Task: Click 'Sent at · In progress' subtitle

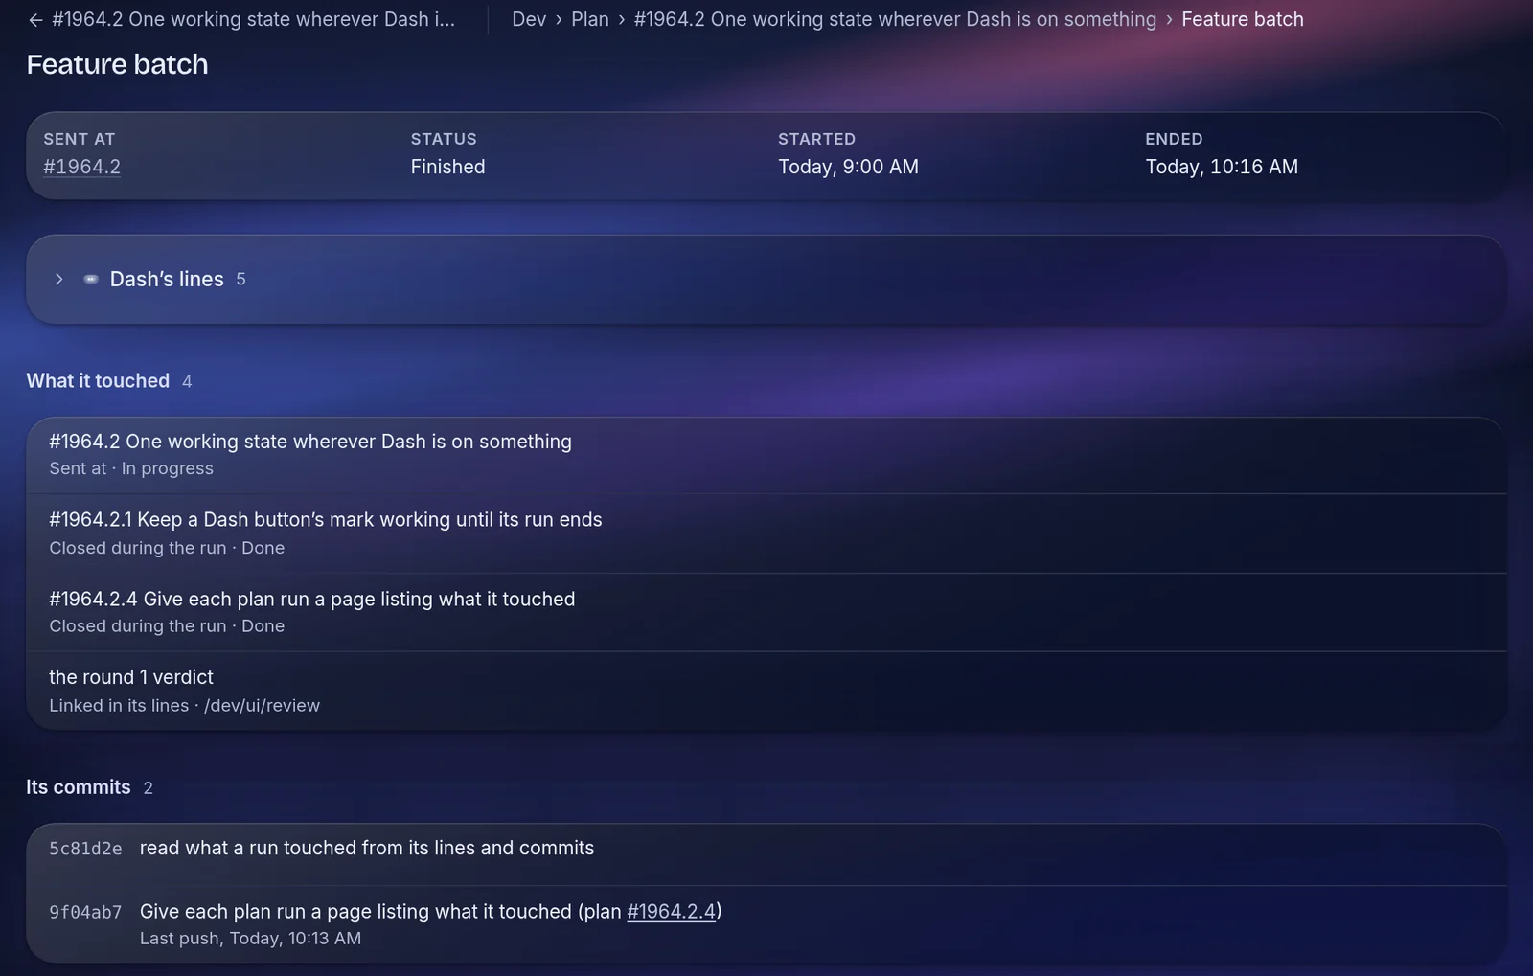Action: [x=131, y=469]
